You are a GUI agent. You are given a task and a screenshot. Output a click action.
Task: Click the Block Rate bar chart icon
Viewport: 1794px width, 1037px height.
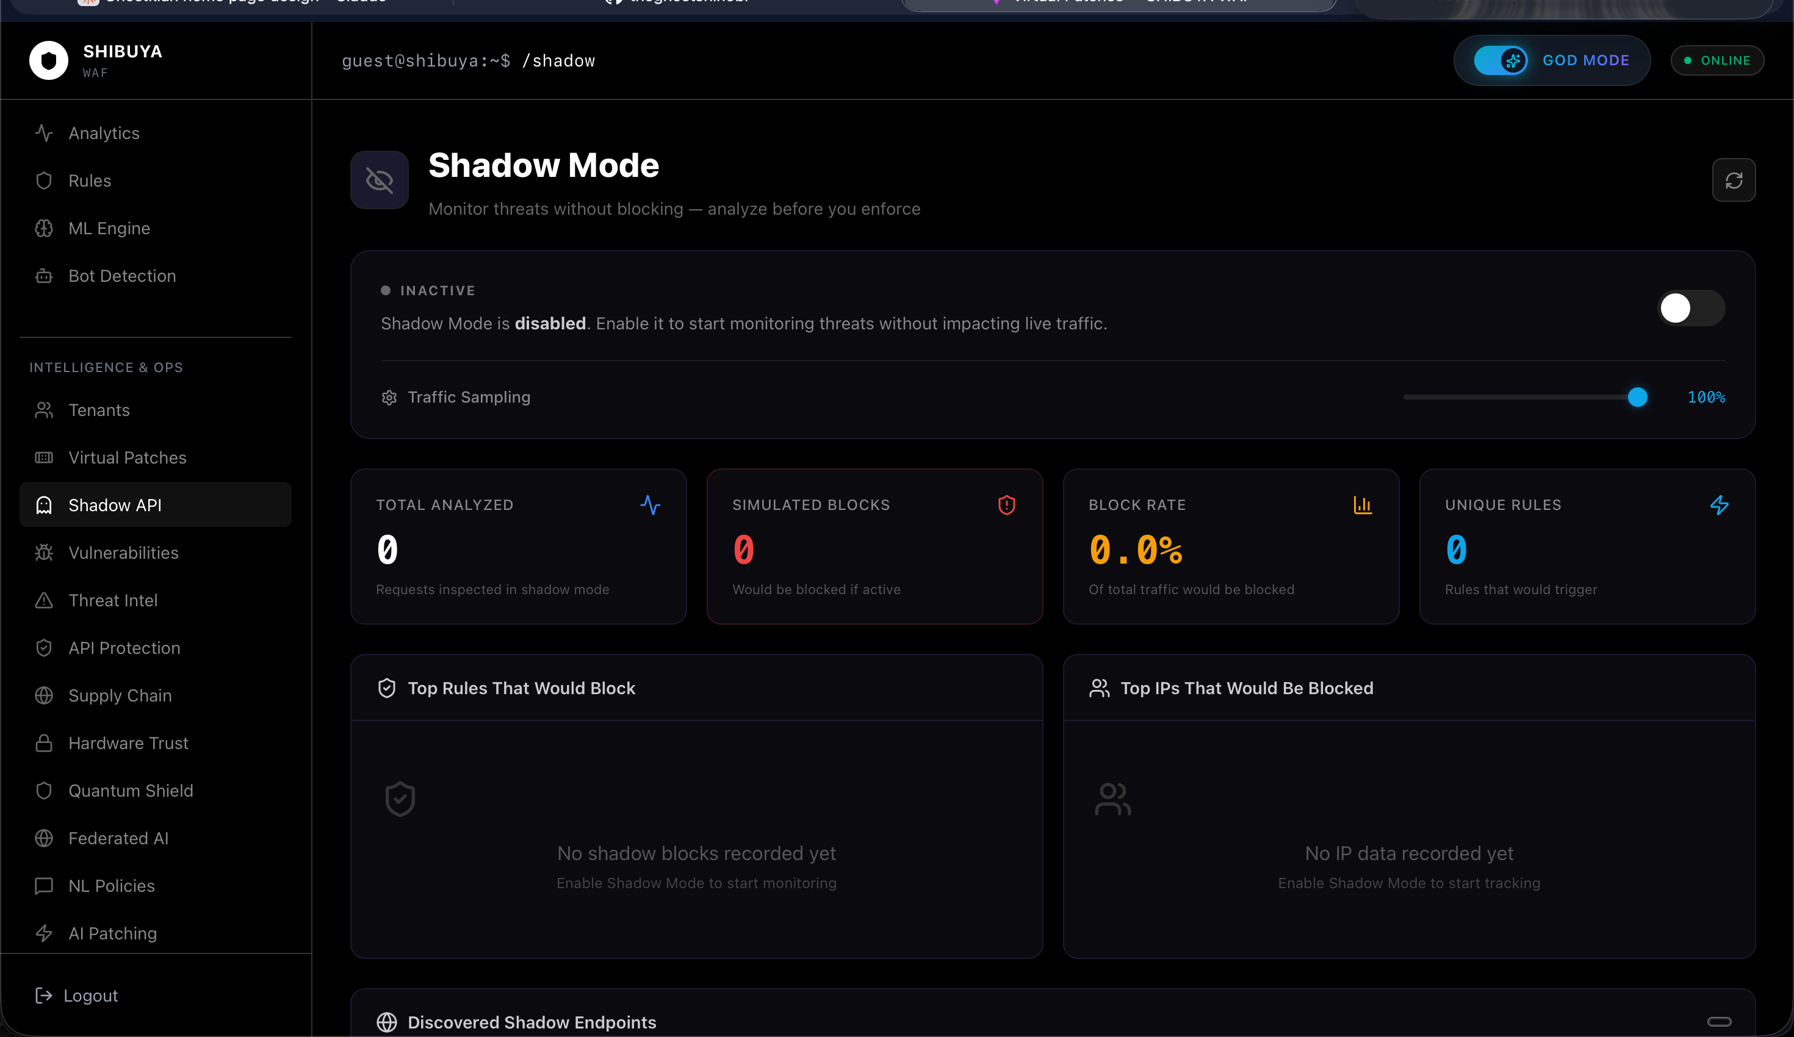[1362, 504]
